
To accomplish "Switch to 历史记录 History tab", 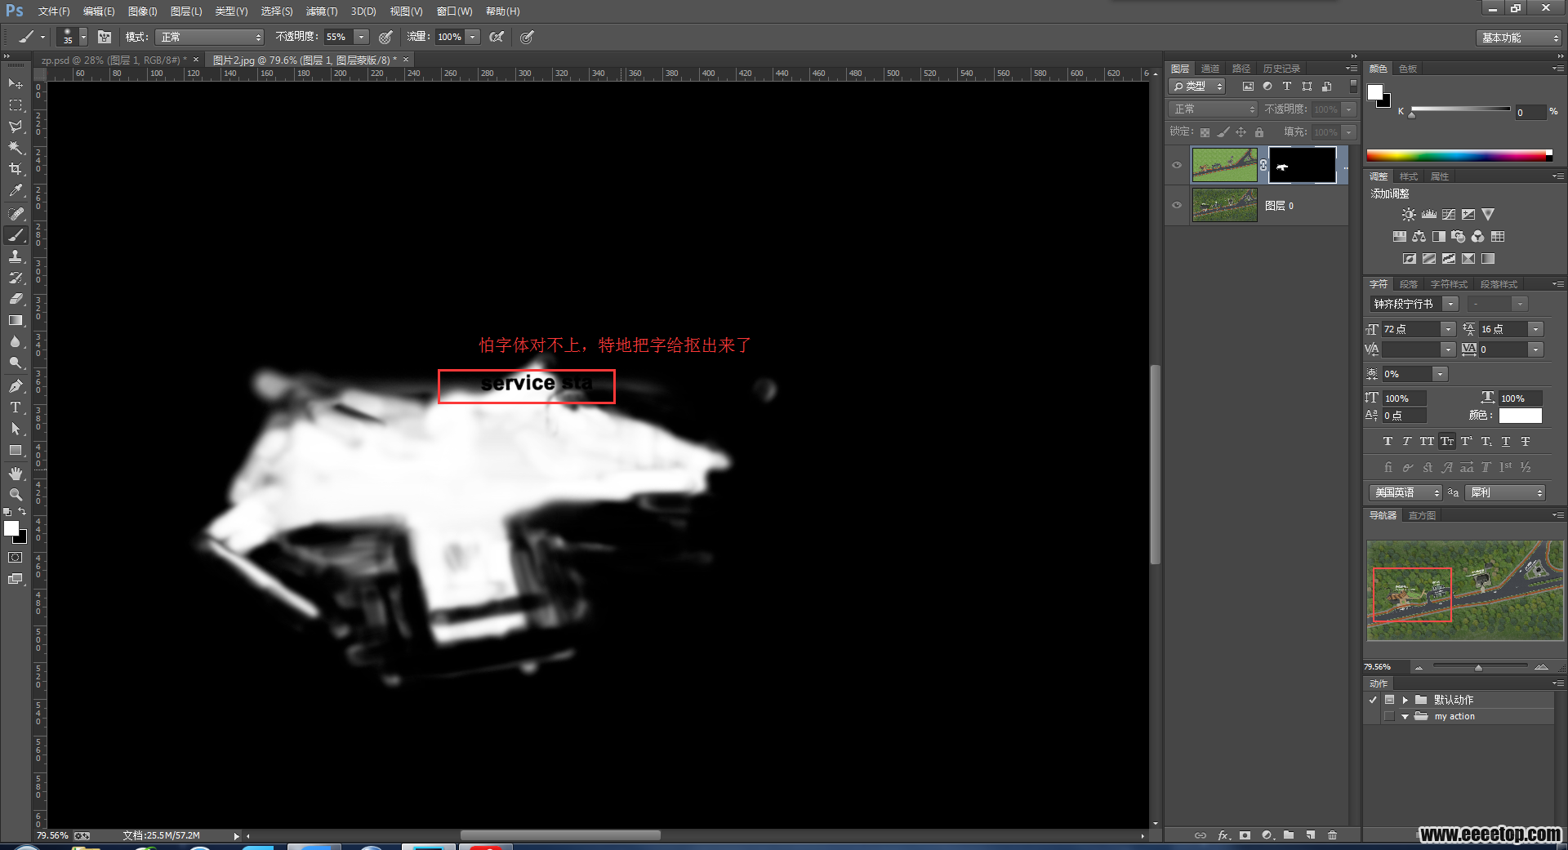I will (1281, 69).
